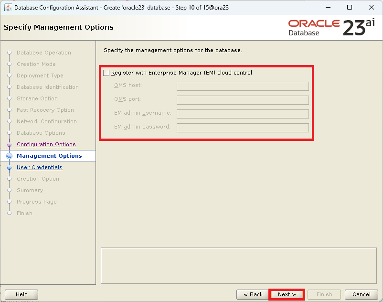Click the Deployment Type step

point(40,76)
